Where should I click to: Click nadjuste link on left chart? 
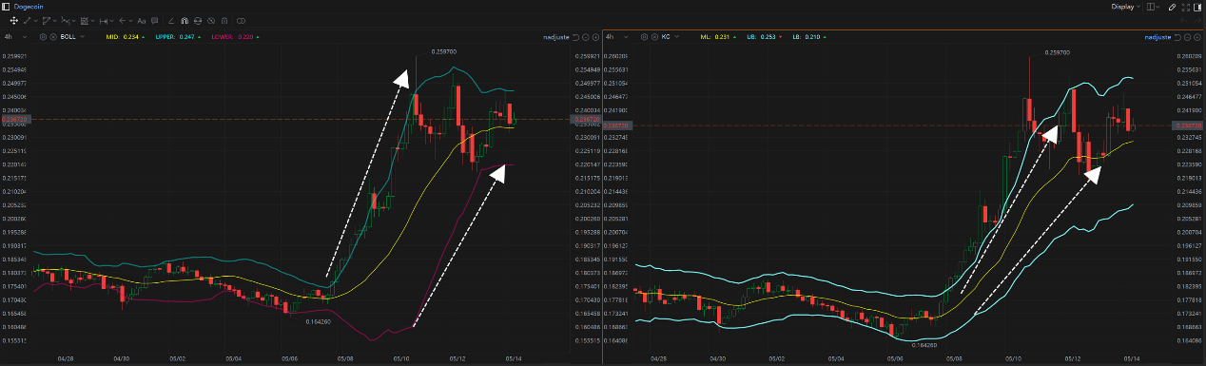[x=555, y=37]
